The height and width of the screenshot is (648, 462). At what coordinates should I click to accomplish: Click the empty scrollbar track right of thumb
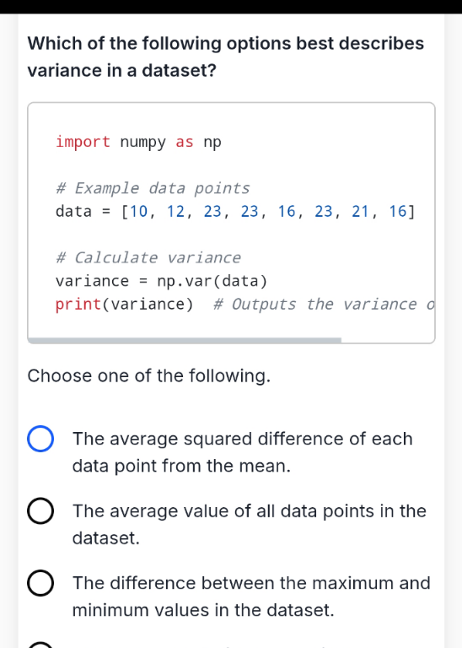point(388,341)
